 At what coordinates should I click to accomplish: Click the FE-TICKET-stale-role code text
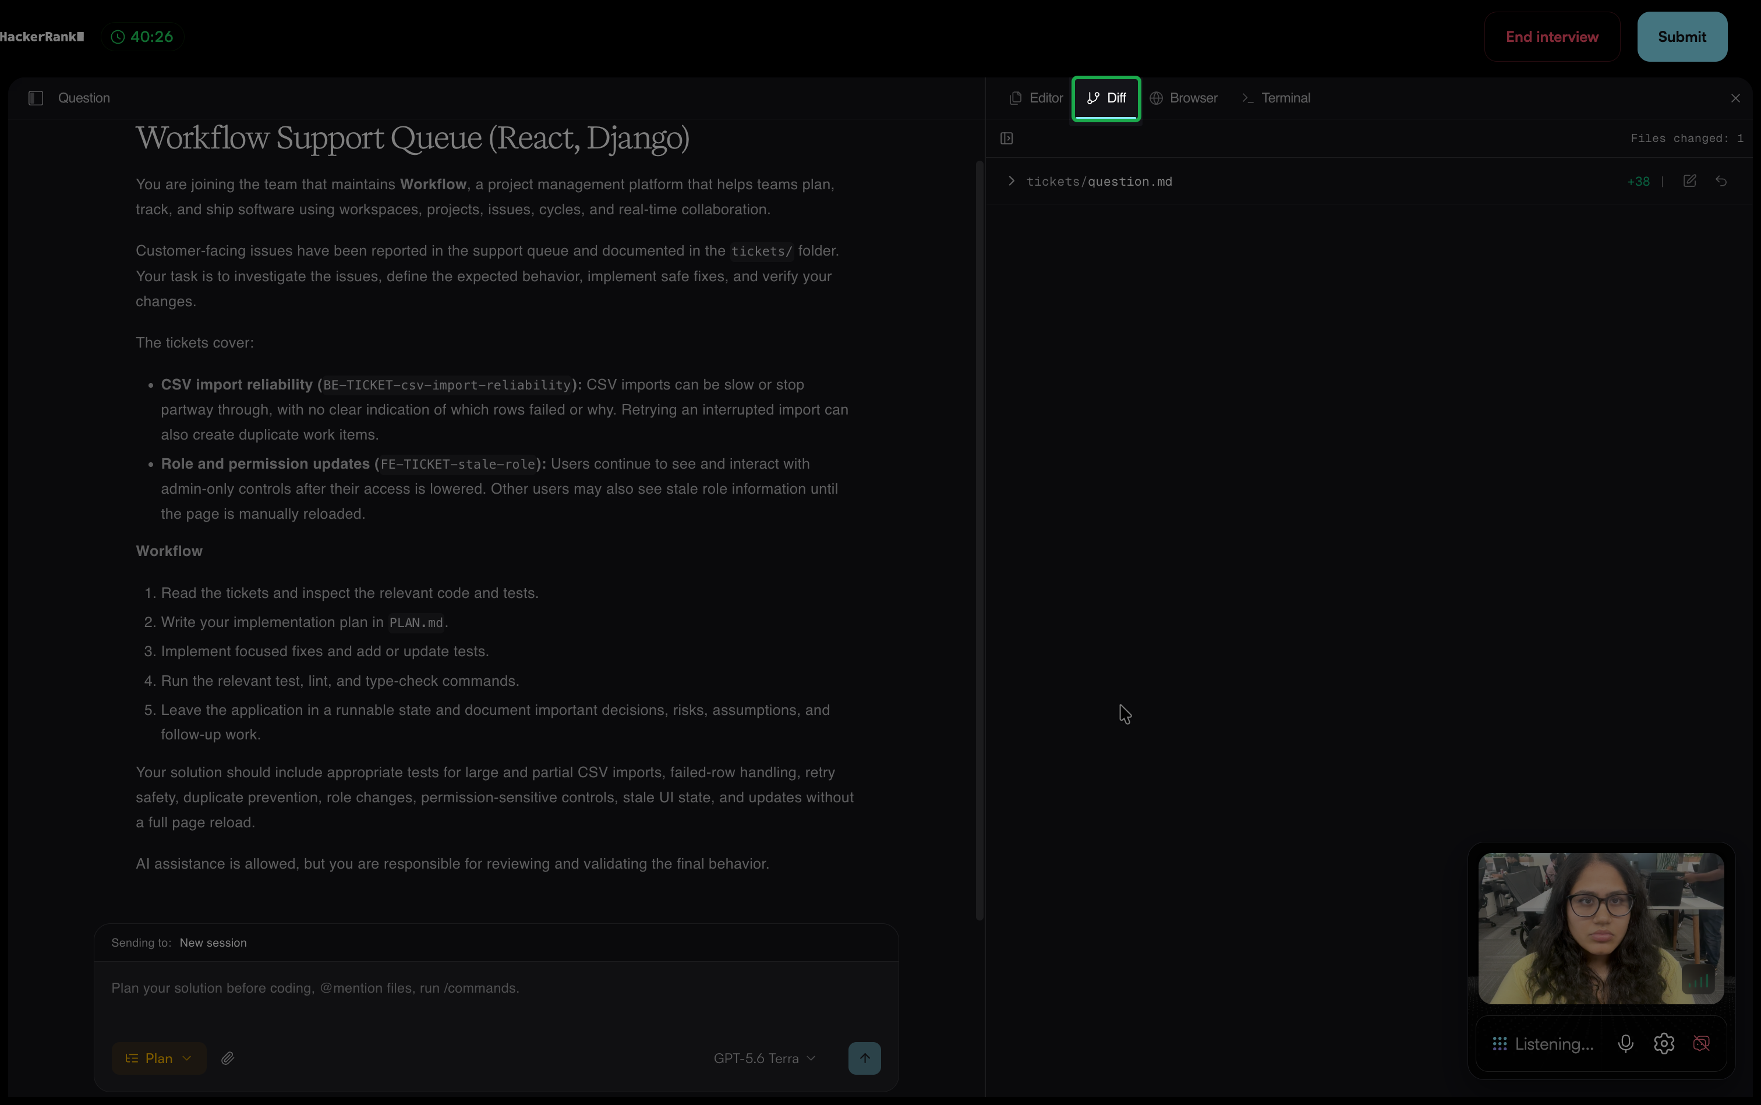coord(458,464)
